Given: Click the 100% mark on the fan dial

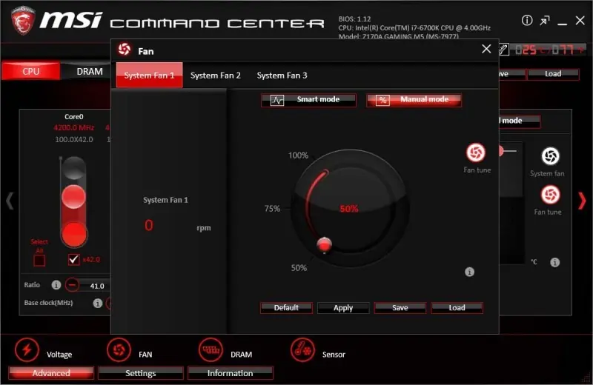Looking at the screenshot, I should (299, 155).
